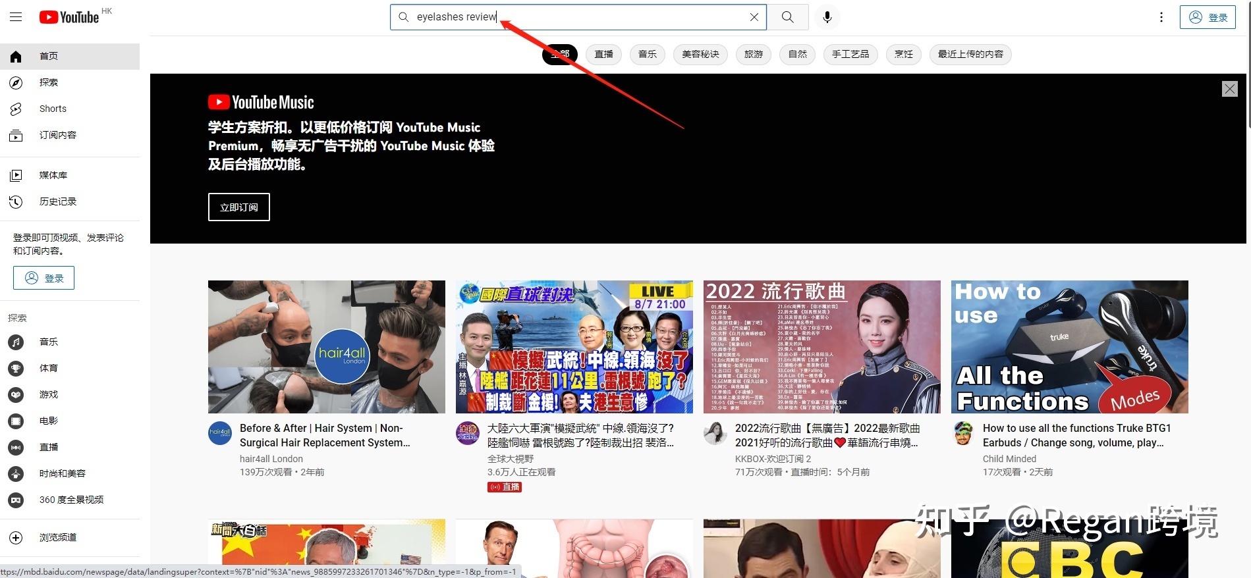Screen dimensions: 1251x578
Task: Click the YouTube logo
Action: [x=69, y=17]
